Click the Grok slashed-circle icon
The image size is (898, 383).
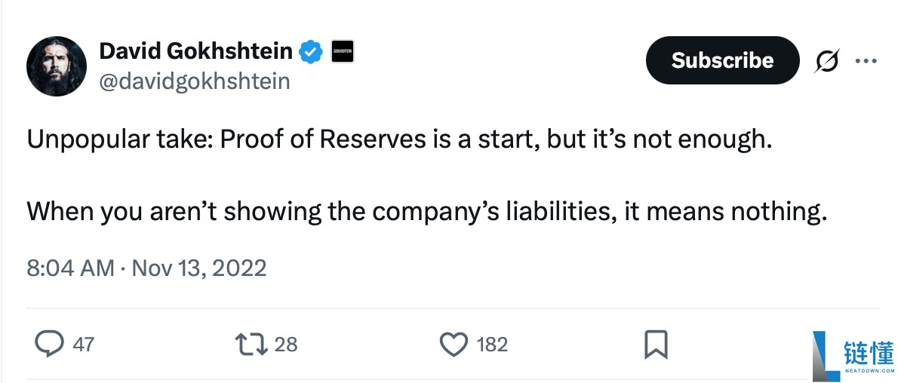pos(826,61)
